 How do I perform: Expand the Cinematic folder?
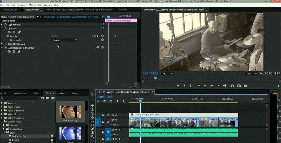point(4,125)
